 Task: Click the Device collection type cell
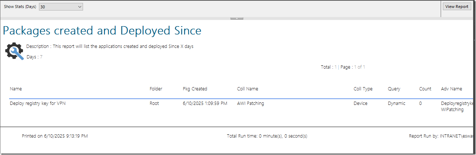pos(361,103)
